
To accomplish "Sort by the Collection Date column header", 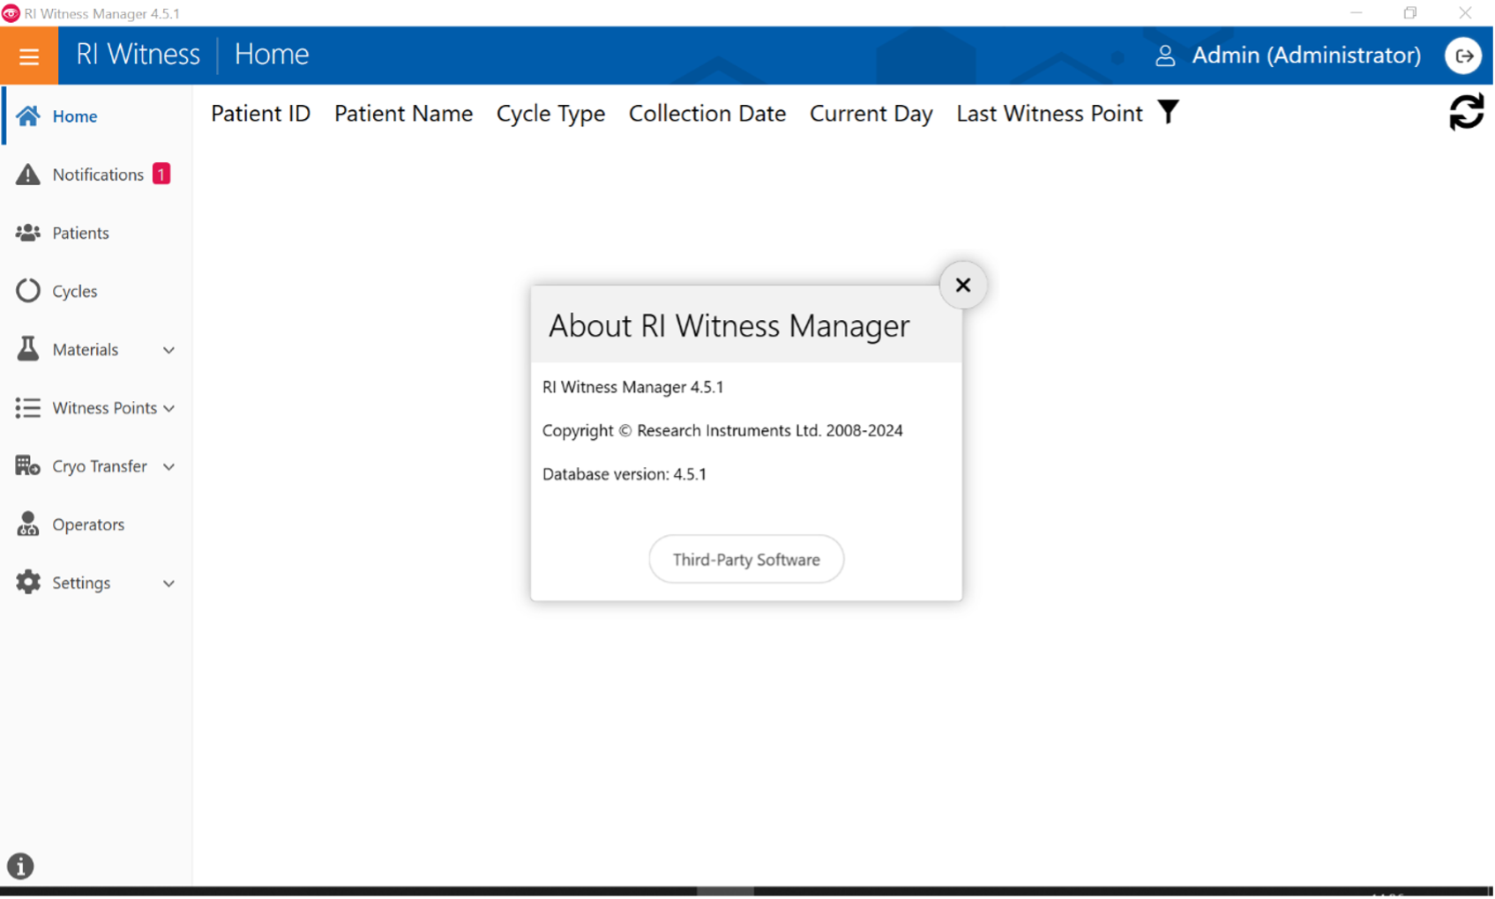I will coord(706,114).
